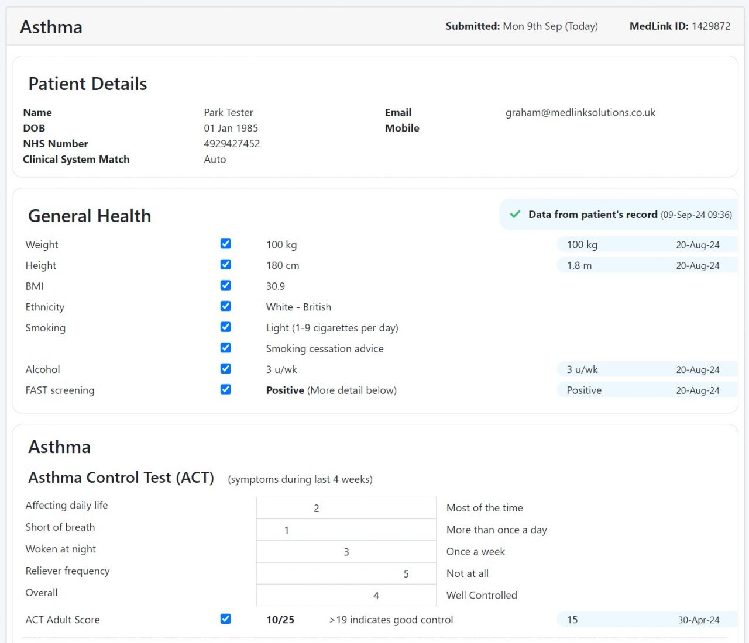Toggle the ACT Adult Score checkbox

tap(225, 618)
